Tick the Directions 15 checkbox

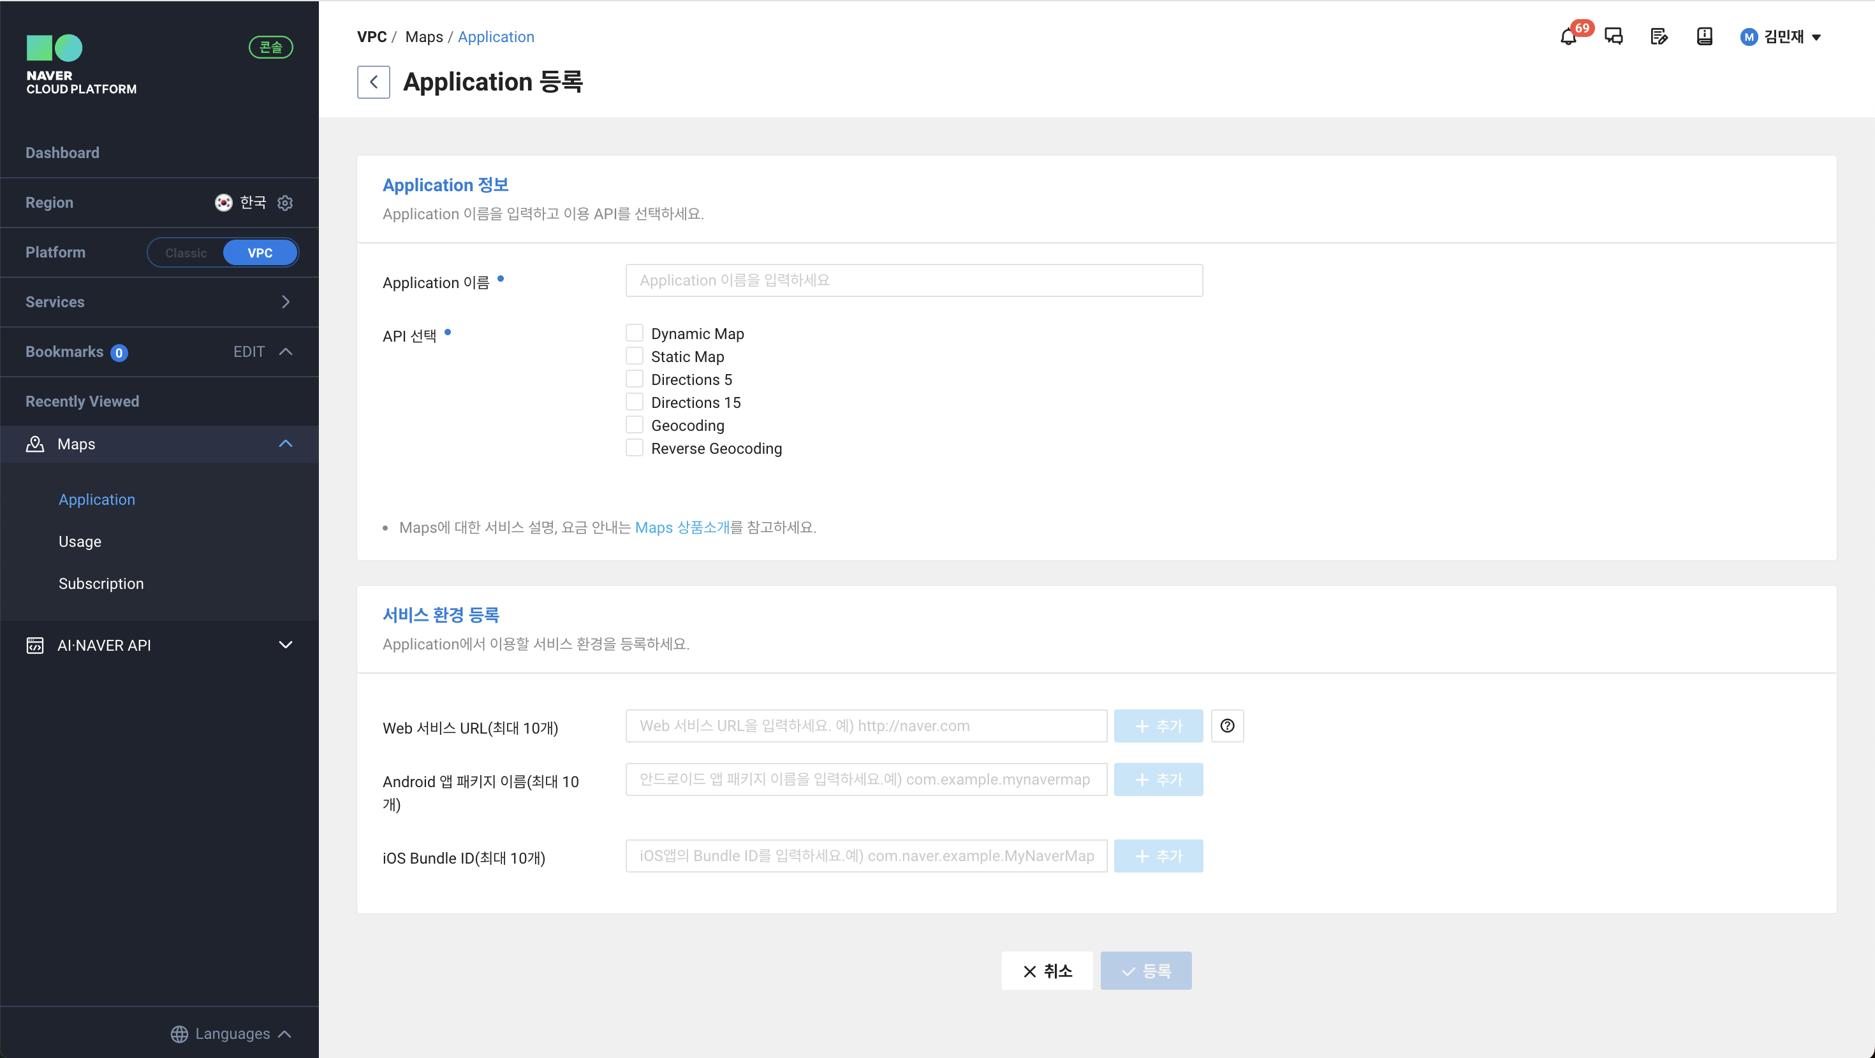coord(634,402)
